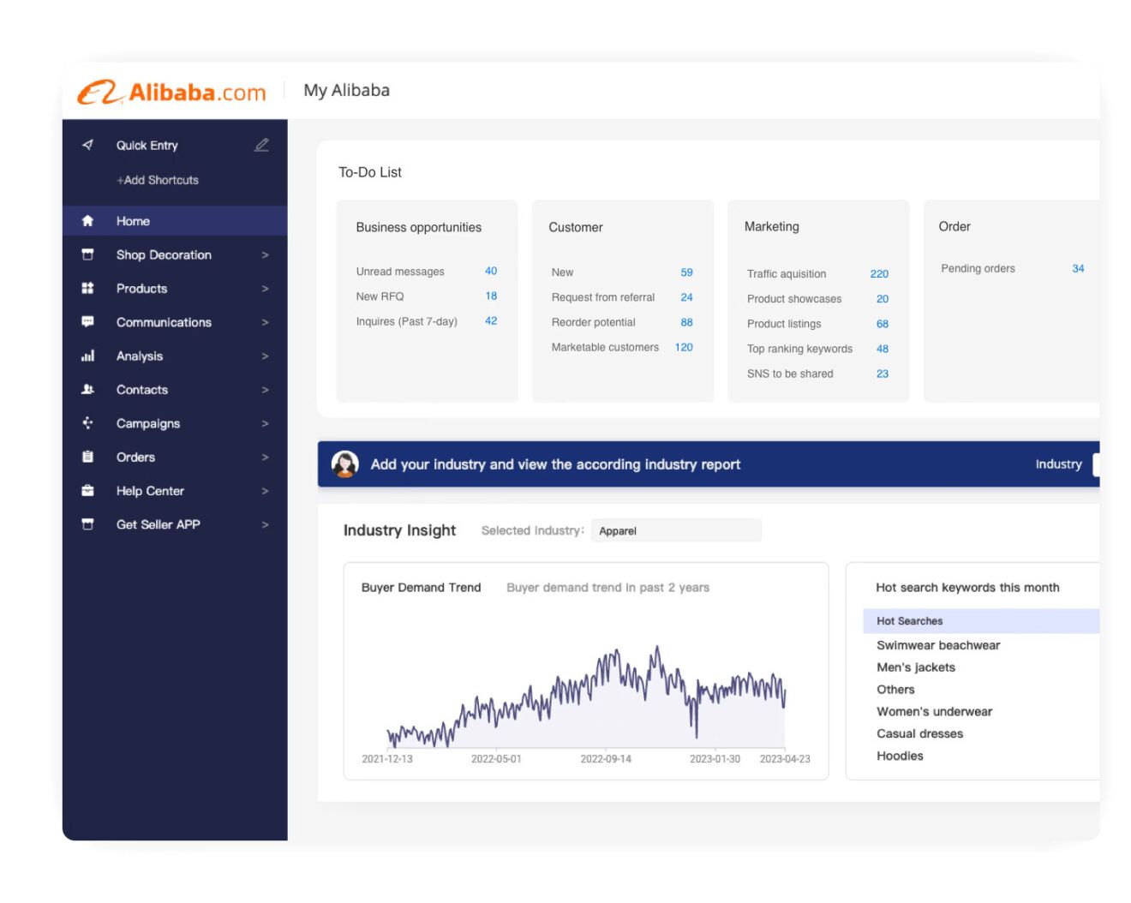Click the Orders clipboard icon
This screenshot has width=1131, height=903.
(87, 457)
